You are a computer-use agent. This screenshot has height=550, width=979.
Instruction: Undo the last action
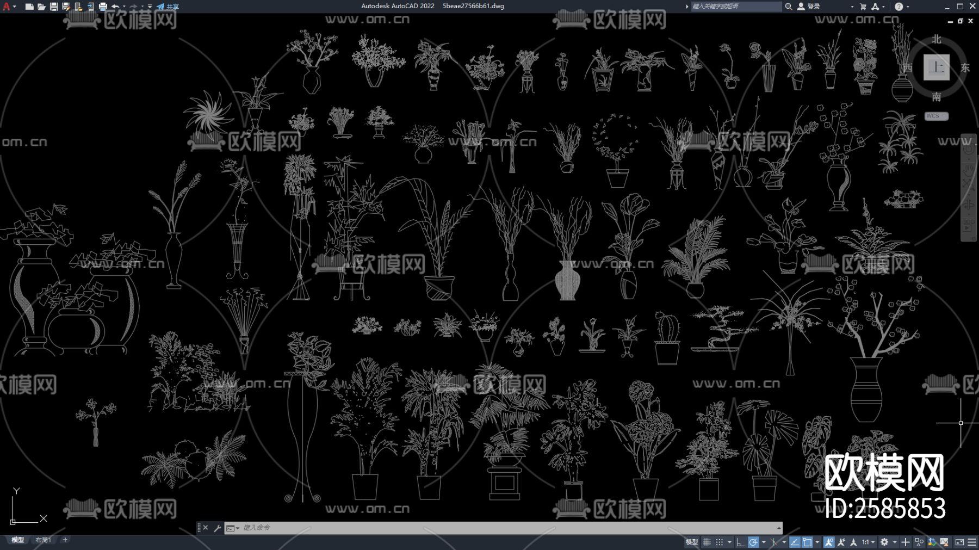coord(115,7)
